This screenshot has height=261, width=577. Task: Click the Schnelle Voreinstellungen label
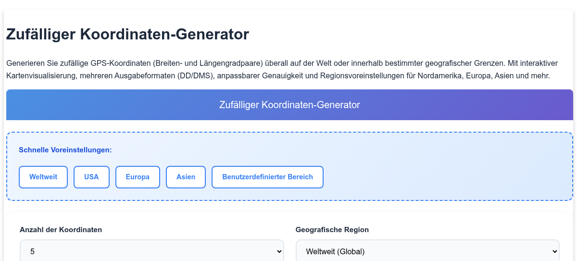tap(65, 150)
